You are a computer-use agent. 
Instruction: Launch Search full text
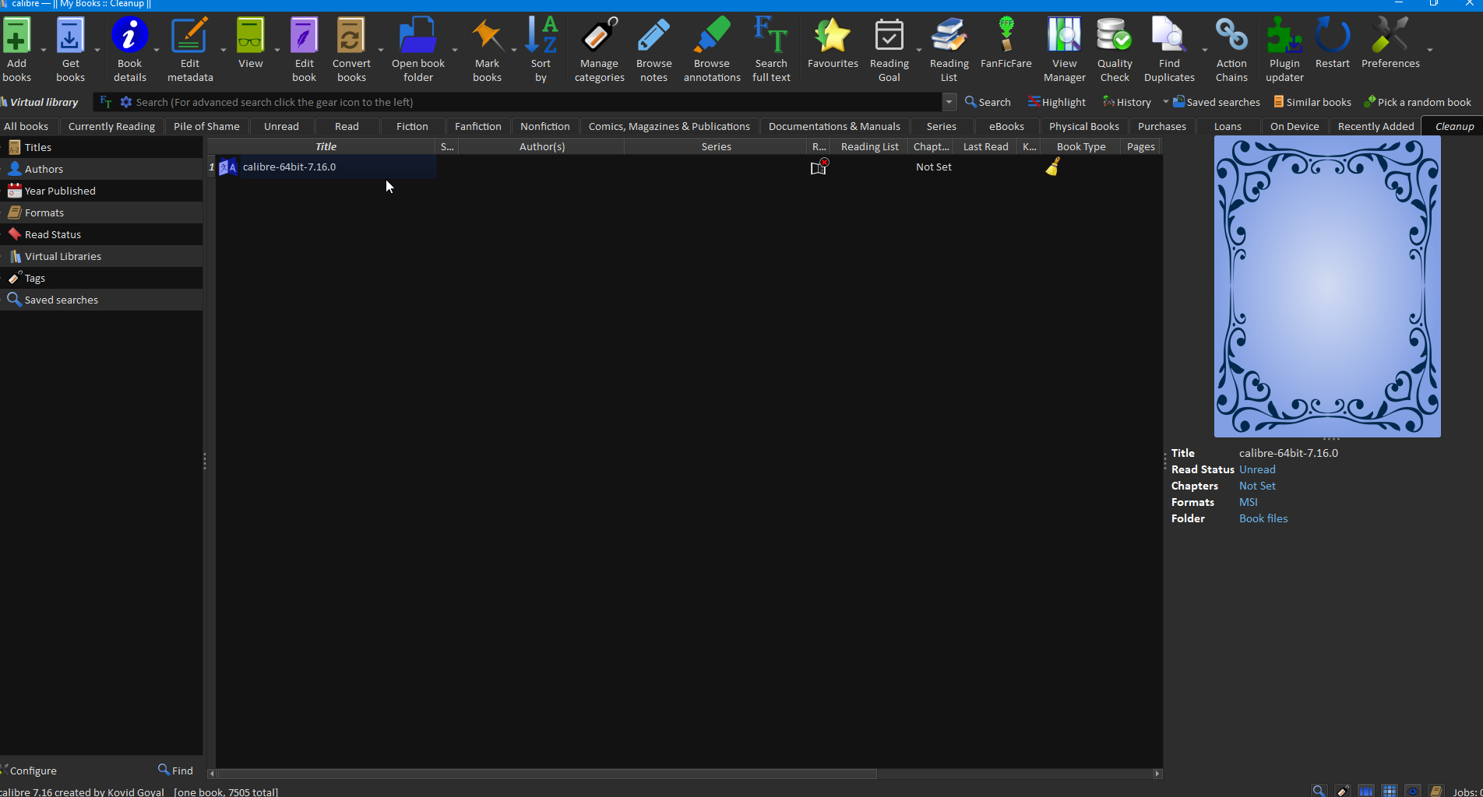[771, 49]
